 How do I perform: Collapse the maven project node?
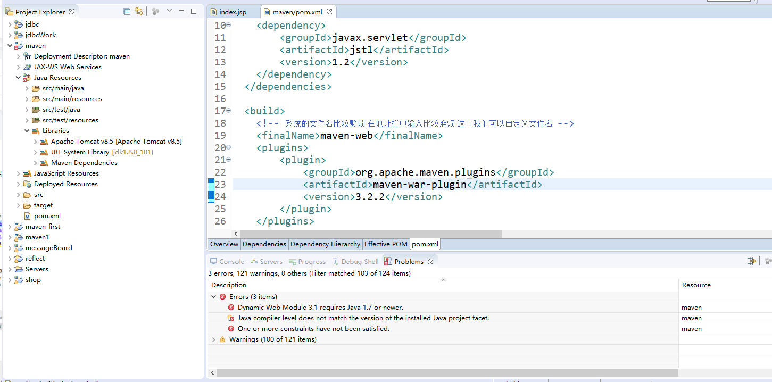tap(10, 45)
